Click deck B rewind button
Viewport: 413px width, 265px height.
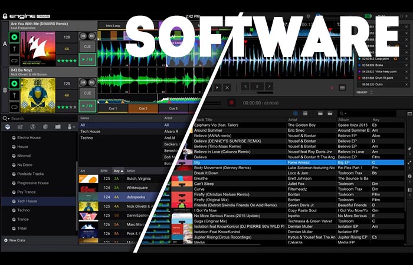83,82
